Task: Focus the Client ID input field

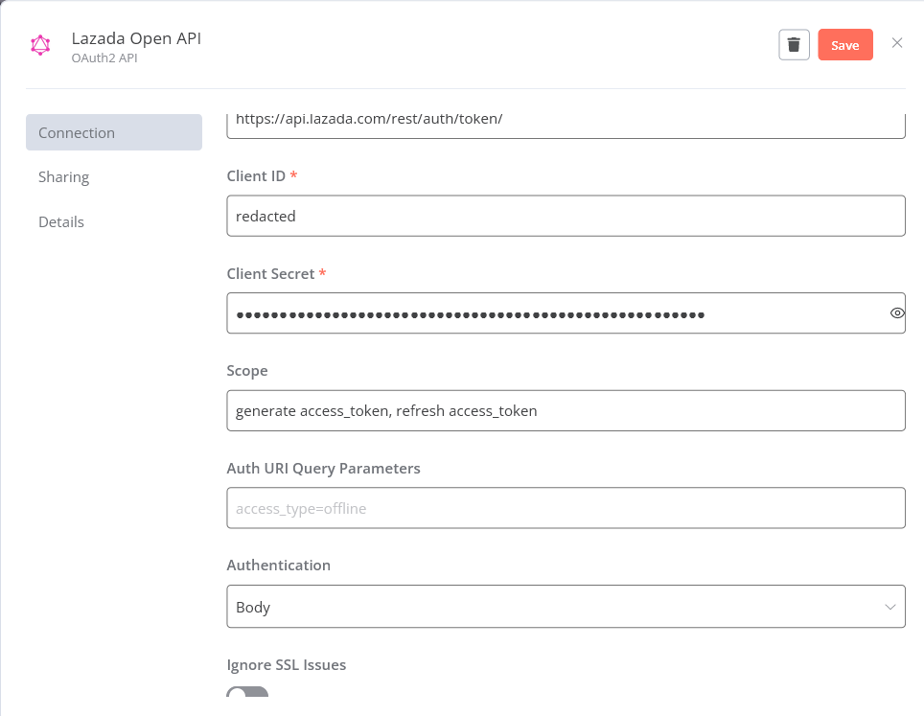Action: tap(566, 216)
